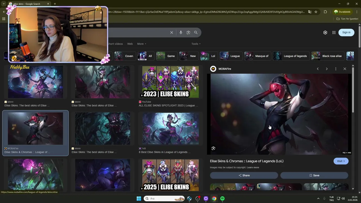Open search by image camera icon
The height and width of the screenshot is (203, 361).
pos(188,32)
